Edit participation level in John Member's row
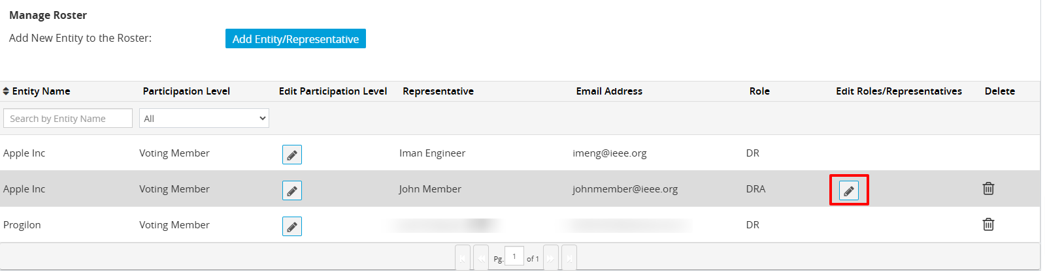 point(292,190)
